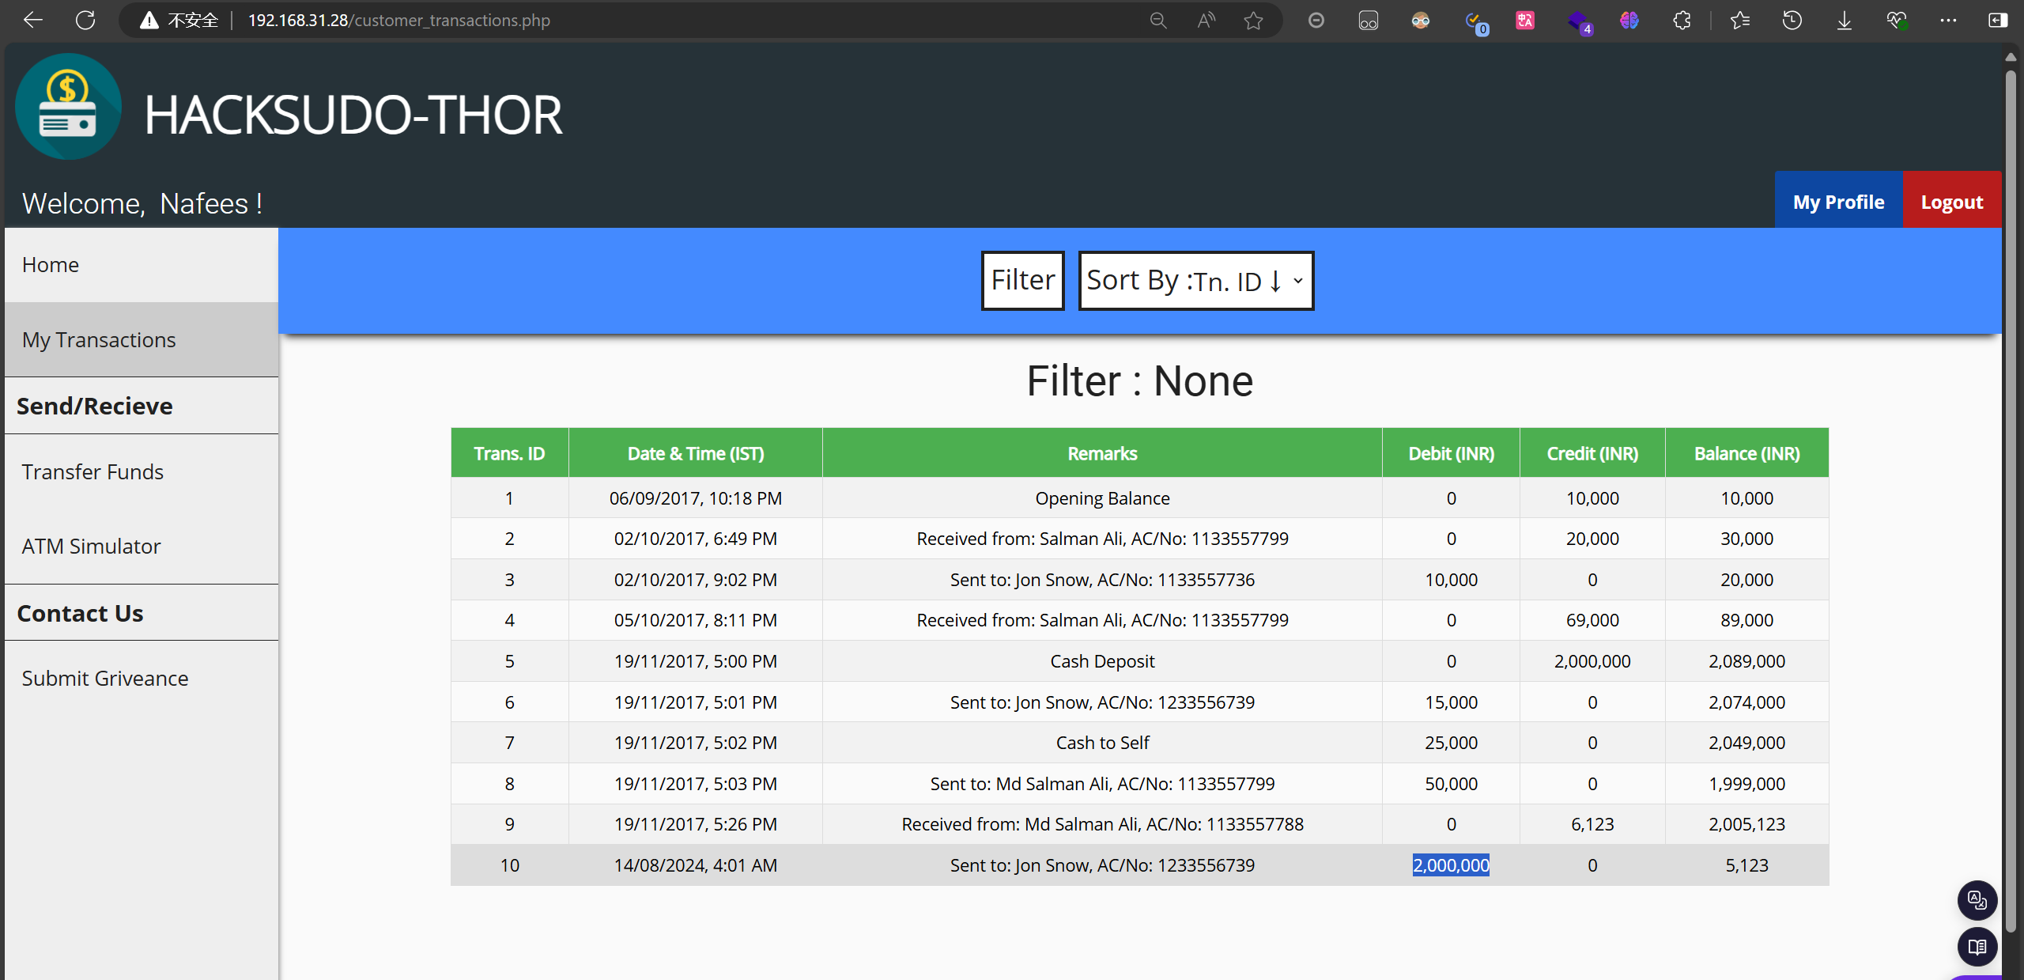Image resolution: width=2024 pixels, height=980 pixels.
Task: Click the Credit (INR) column header
Action: click(x=1592, y=453)
